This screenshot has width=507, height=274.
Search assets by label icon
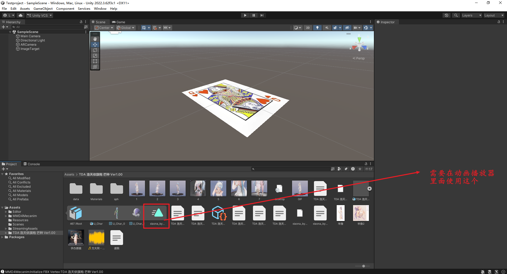(x=346, y=169)
